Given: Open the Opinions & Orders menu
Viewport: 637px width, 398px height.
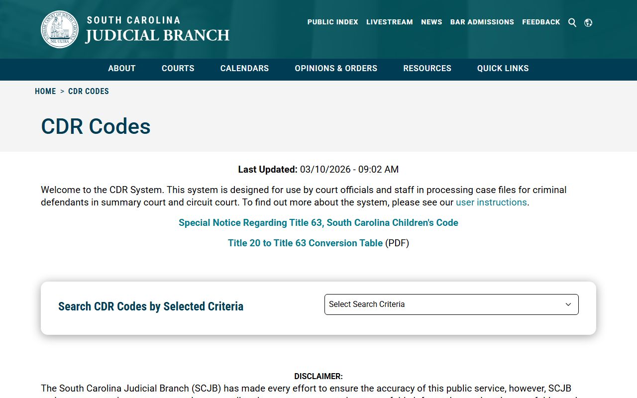Looking at the screenshot, I should coord(336,69).
